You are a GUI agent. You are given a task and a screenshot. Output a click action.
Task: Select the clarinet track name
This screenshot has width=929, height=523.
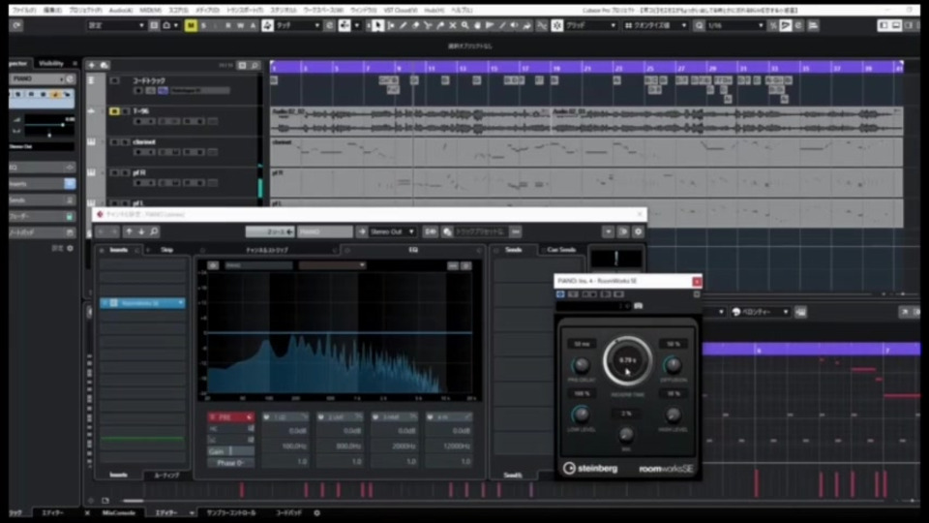pyautogui.click(x=144, y=142)
